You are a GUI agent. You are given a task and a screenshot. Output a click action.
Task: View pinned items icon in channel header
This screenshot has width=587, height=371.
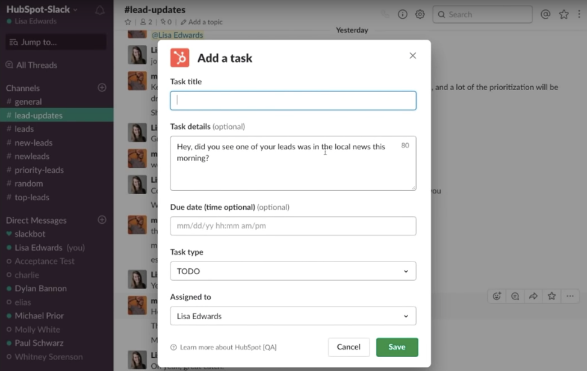[166, 22]
